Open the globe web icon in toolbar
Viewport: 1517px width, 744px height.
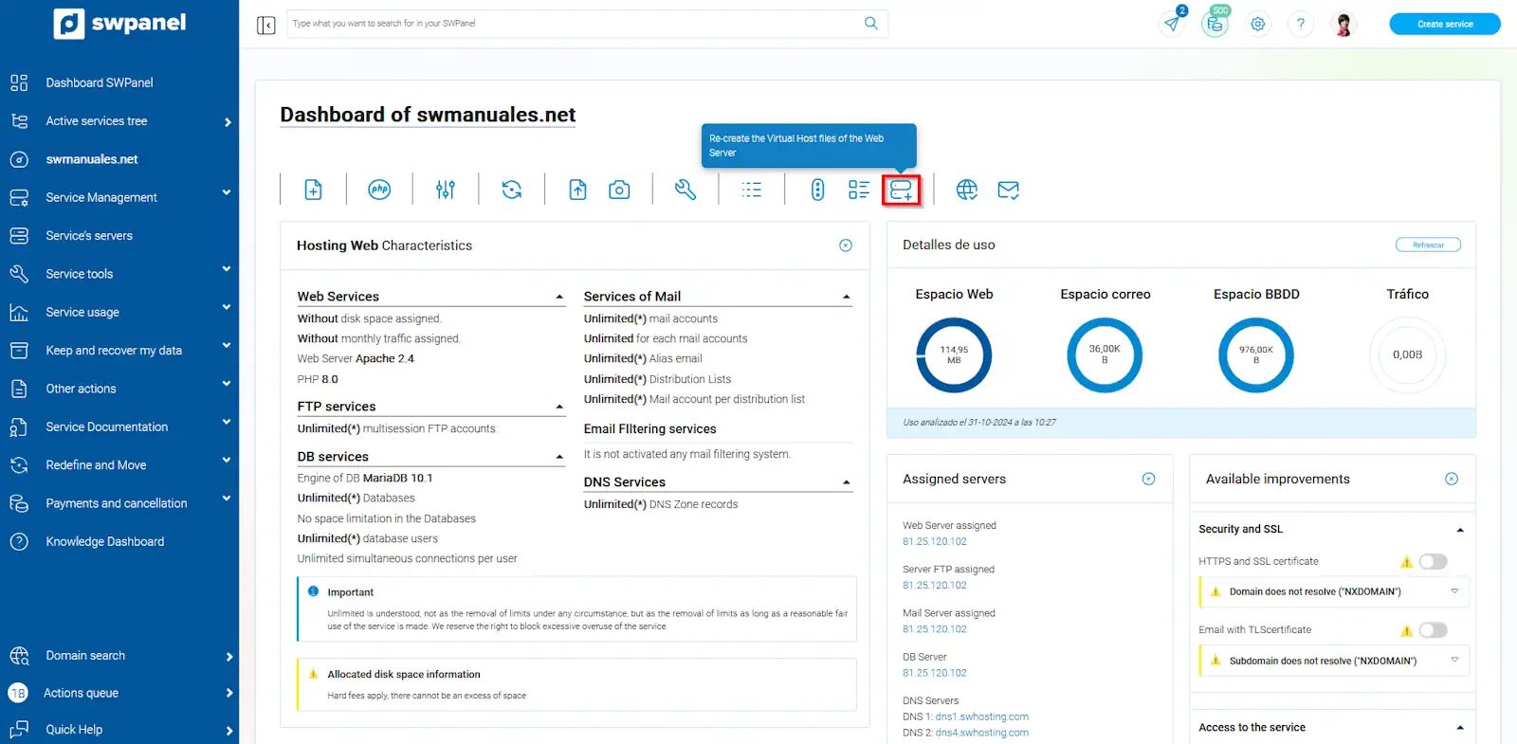tap(966, 190)
